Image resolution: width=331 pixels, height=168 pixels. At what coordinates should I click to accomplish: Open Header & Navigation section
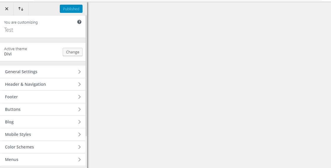pyautogui.click(x=43, y=84)
